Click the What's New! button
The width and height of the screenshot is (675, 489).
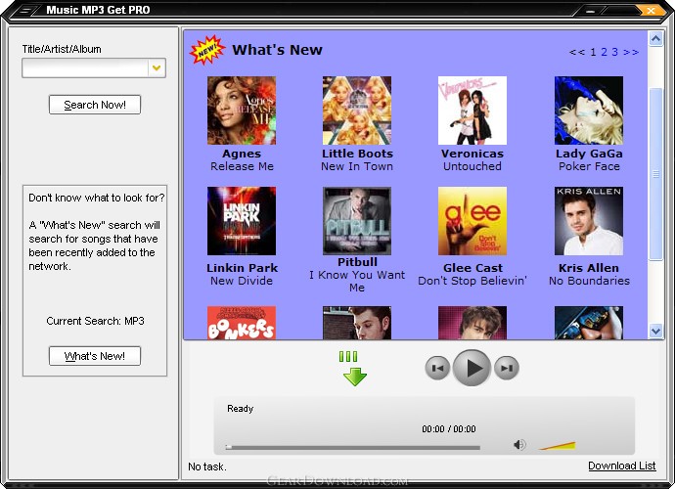coord(95,356)
